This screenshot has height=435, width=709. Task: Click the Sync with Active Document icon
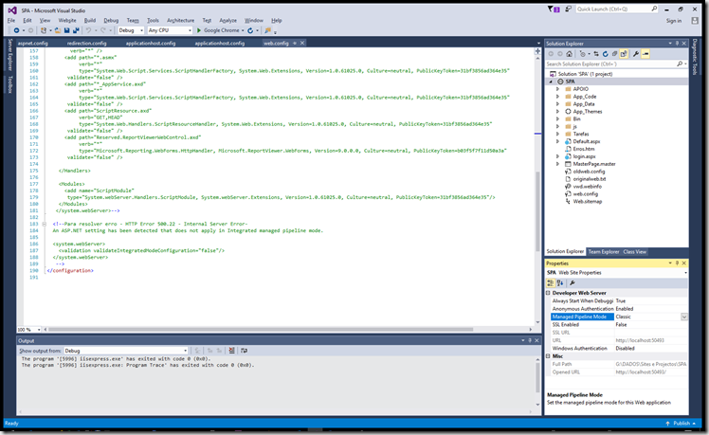596,54
